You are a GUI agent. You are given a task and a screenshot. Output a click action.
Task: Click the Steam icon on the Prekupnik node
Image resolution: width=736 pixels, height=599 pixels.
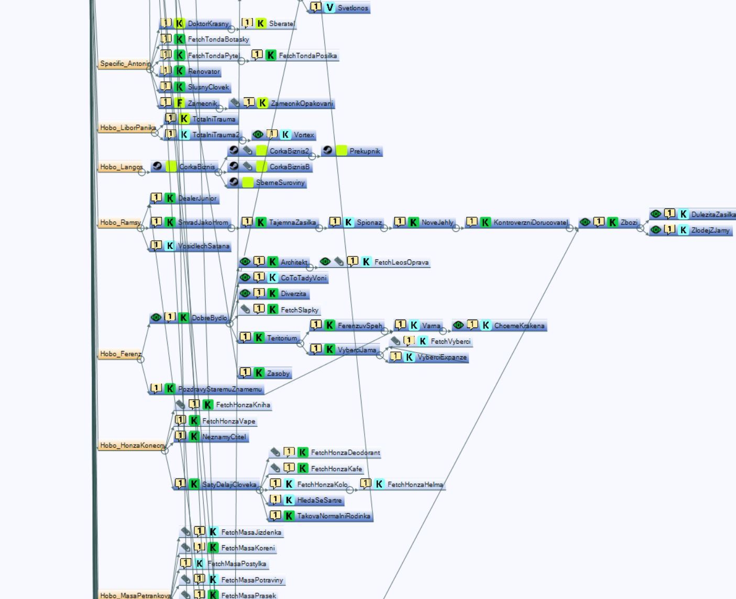click(x=327, y=151)
